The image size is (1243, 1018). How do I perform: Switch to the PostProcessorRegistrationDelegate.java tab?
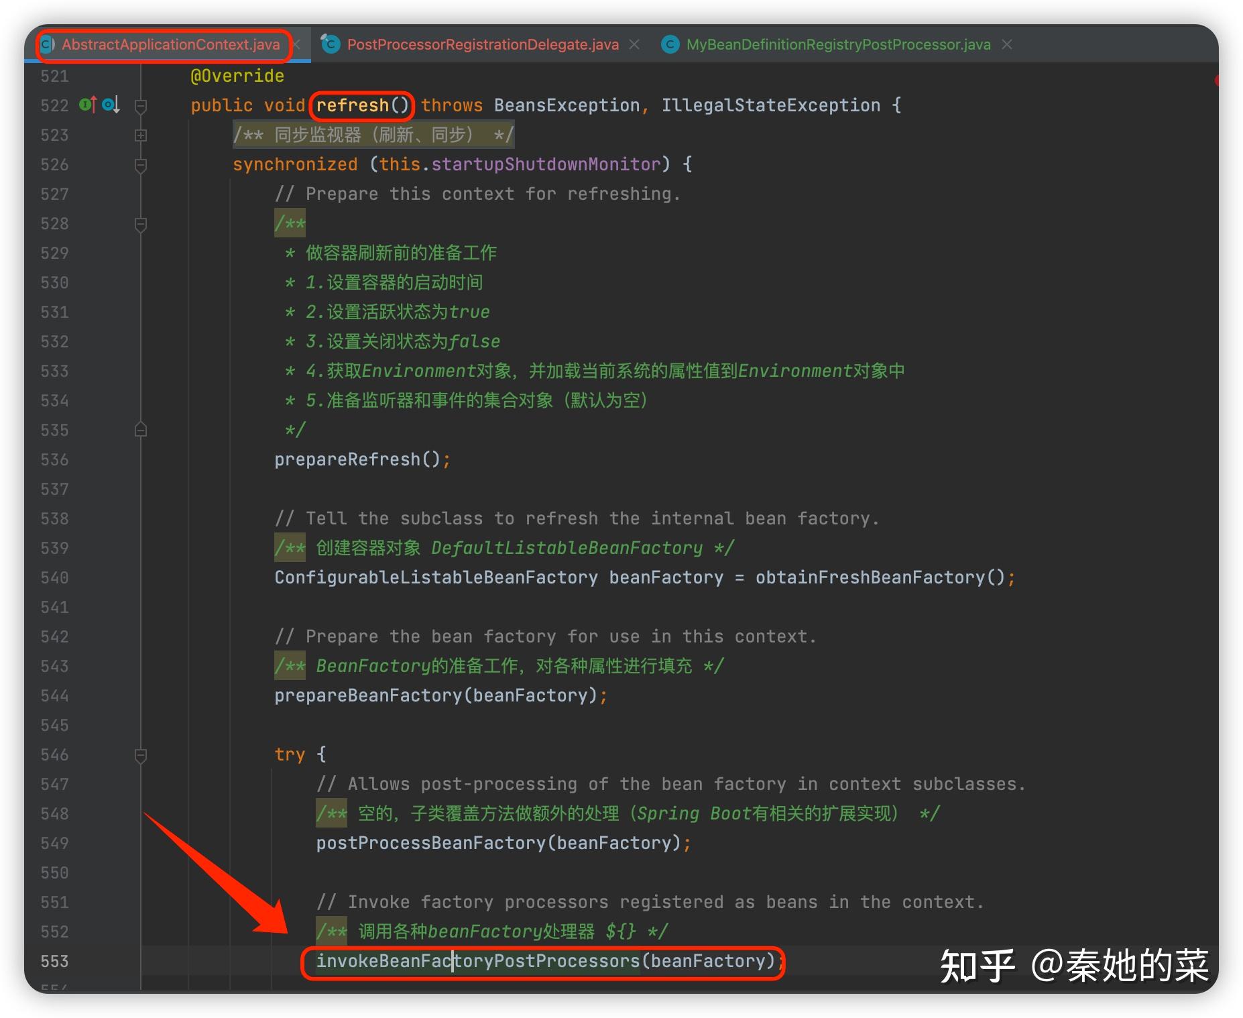tap(483, 44)
